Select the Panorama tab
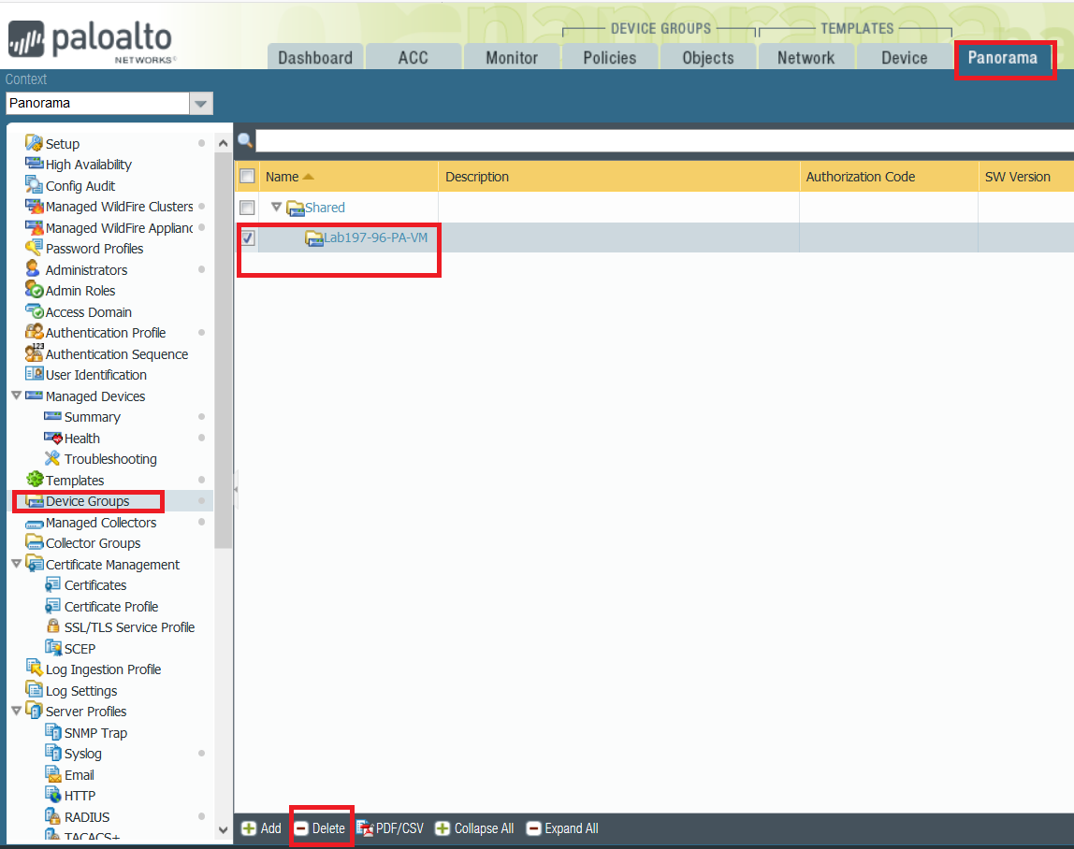 coord(1002,58)
